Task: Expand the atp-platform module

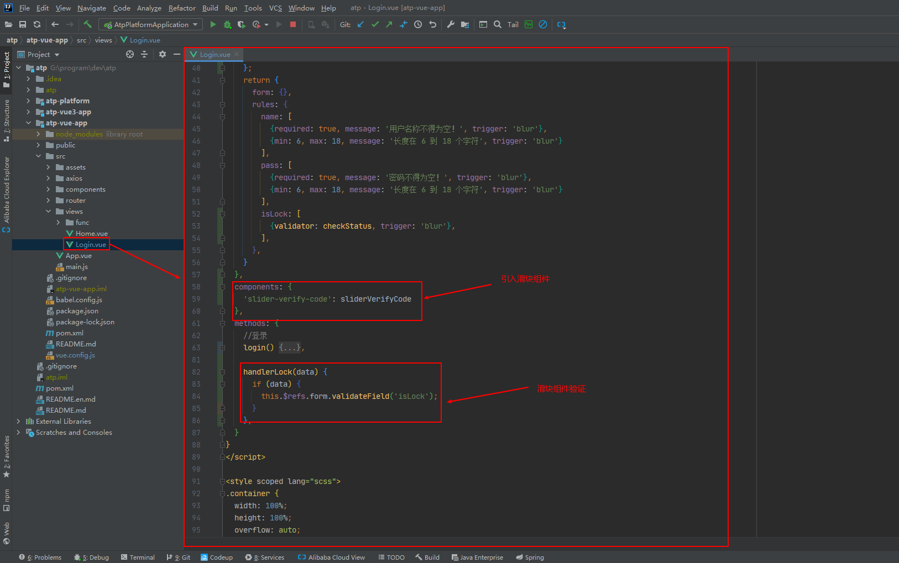Action: [x=29, y=101]
